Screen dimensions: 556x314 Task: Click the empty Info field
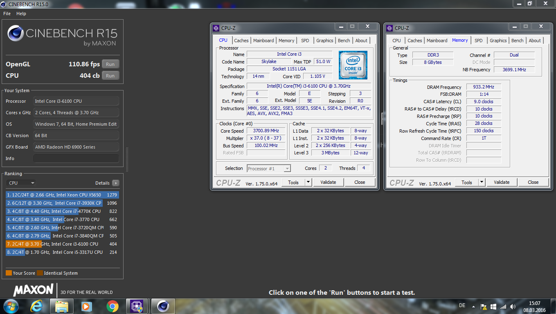click(76, 158)
